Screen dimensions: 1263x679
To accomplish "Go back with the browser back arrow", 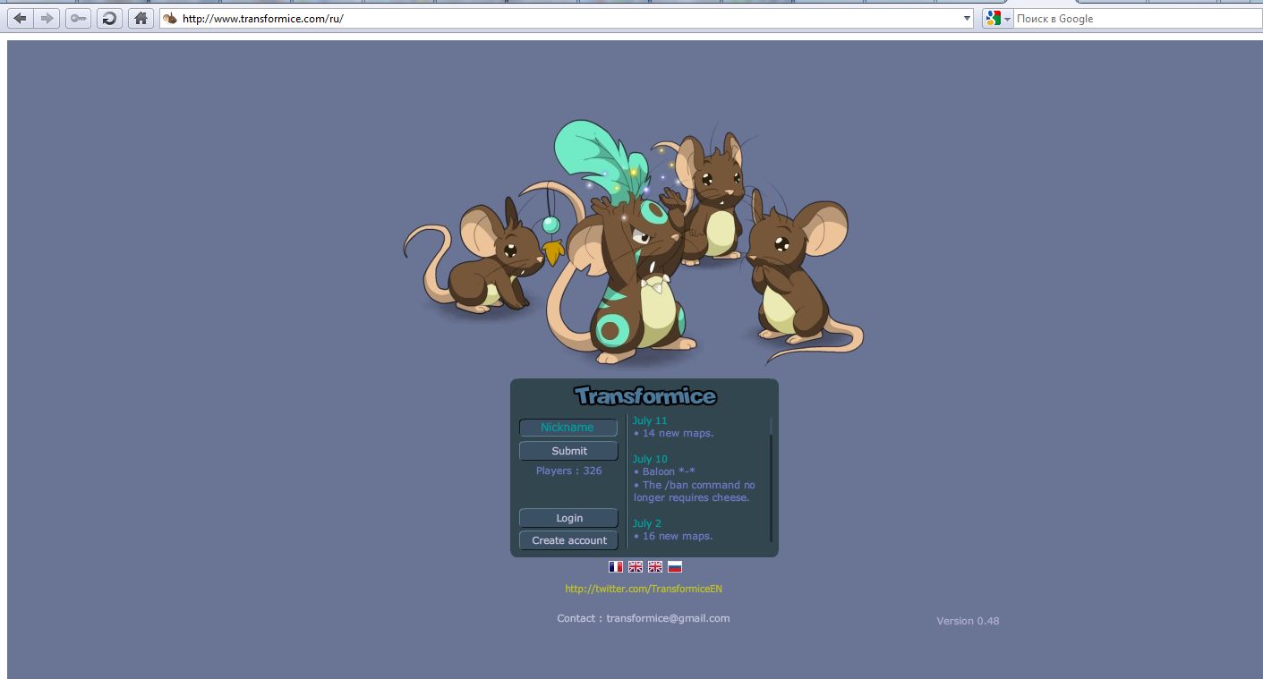I will point(20,18).
